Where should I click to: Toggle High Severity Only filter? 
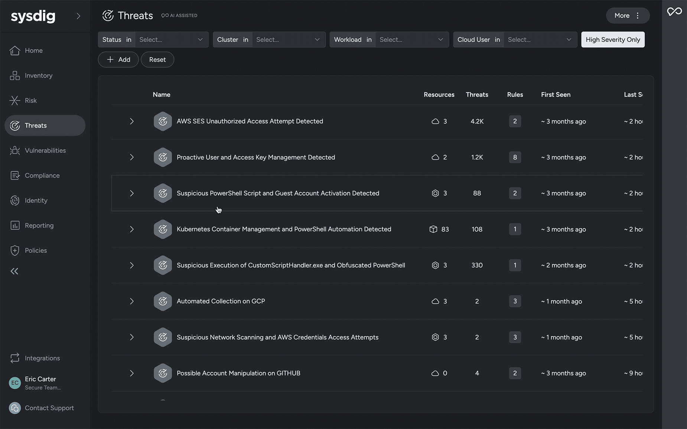tap(613, 40)
